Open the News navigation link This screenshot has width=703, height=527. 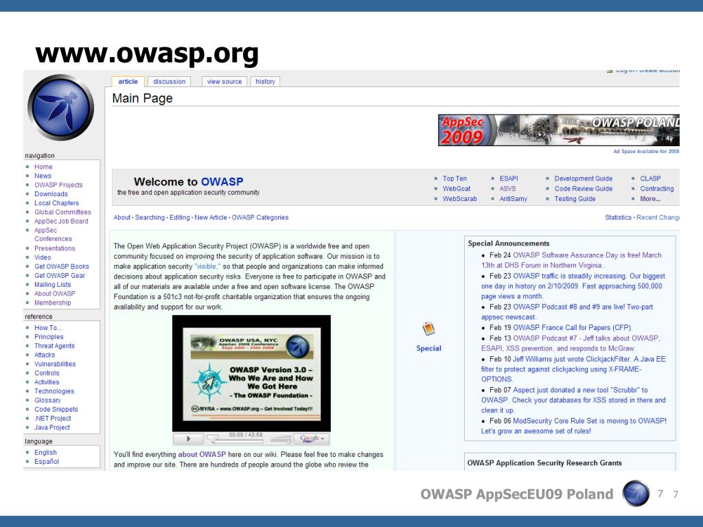tap(43, 176)
